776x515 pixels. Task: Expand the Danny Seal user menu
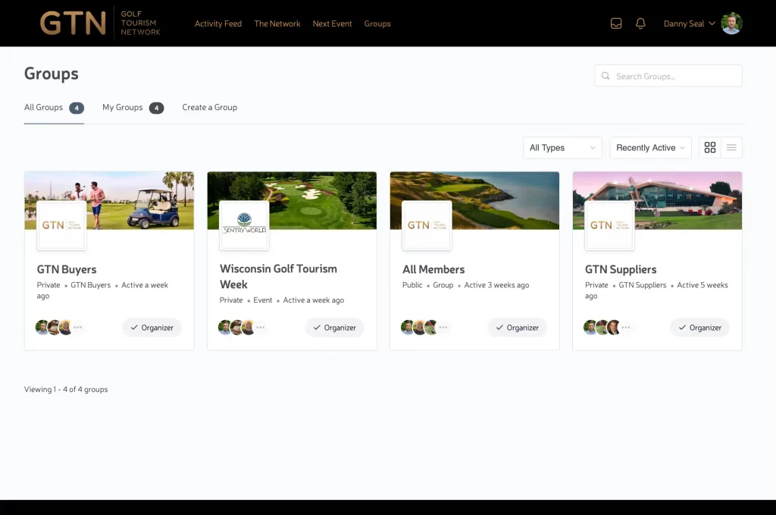[689, 24]
